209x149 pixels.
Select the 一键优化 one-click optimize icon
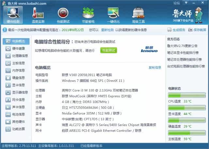(113, 15)
